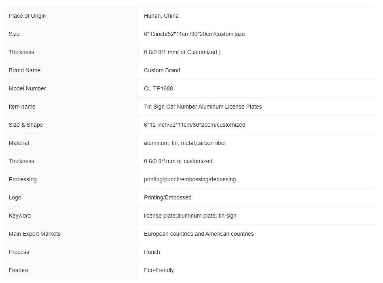
Task: Select the Place of Origin label
Action: click(x=27, y=16)
